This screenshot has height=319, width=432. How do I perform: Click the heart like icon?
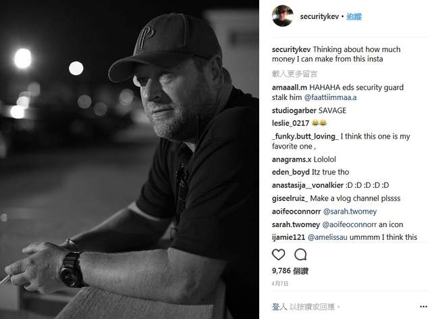pyautogui.click(x=278, y=255)
